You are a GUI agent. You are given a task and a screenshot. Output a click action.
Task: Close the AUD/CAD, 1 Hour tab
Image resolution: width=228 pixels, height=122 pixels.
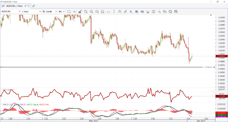[x=29, y=6]
